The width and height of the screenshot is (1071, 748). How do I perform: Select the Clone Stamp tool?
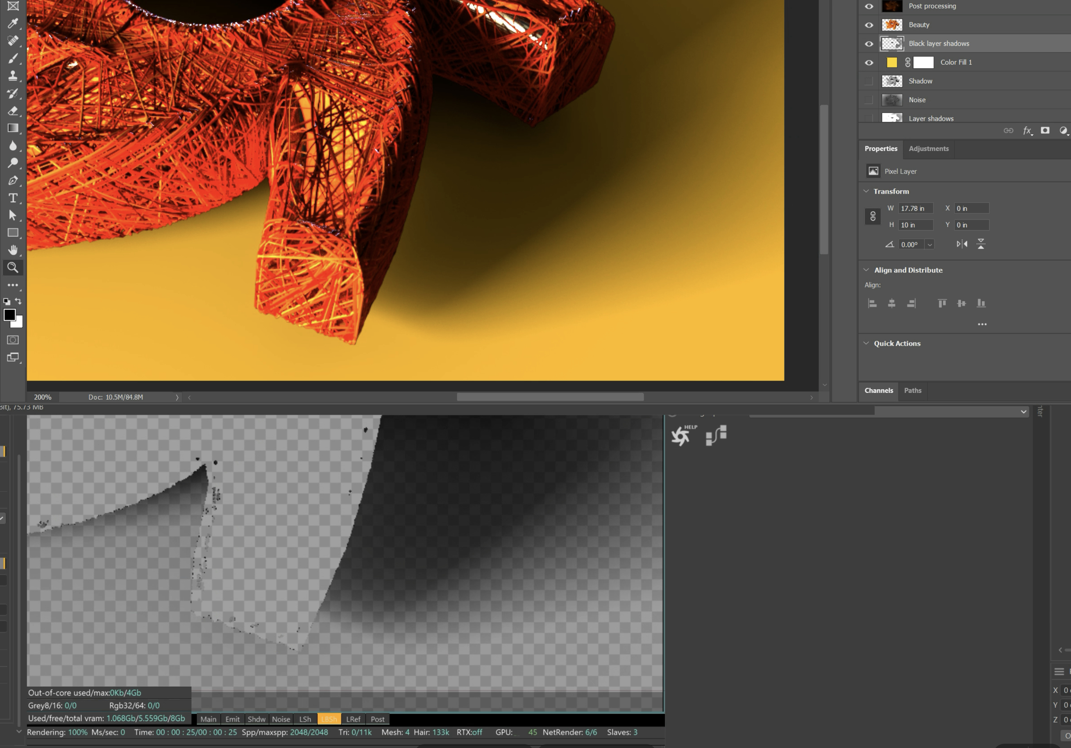pos(13,76)
